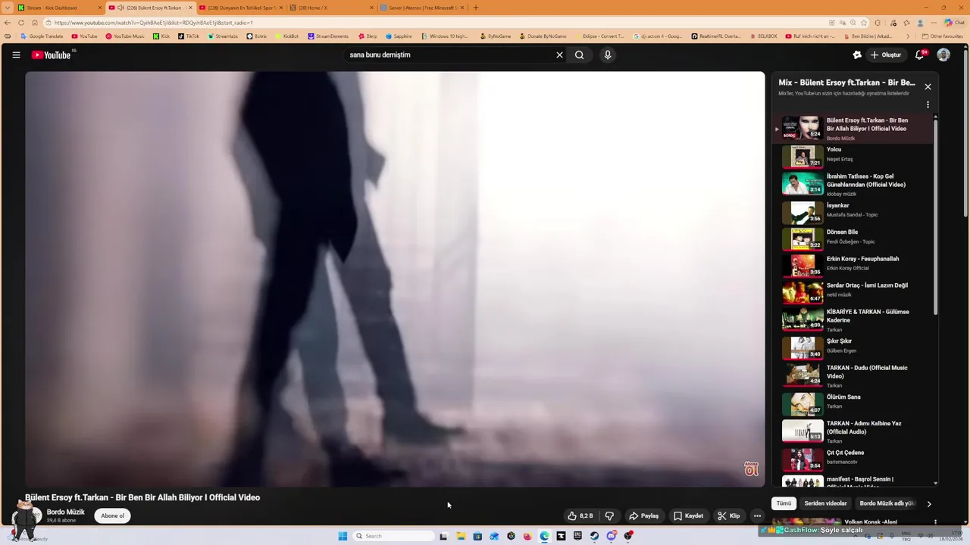This screenshot has height=545, width=970.
Task: Click the video player area
Action: pos(395,279)
